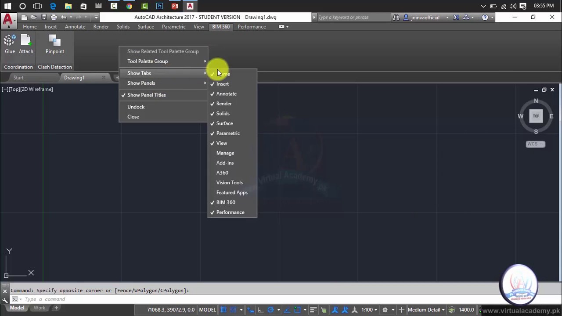Select Undock from the context menu

(x=163, y=107)
